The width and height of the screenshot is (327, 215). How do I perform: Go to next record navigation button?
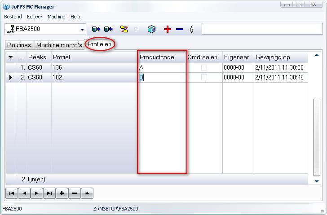coord(37,193)
